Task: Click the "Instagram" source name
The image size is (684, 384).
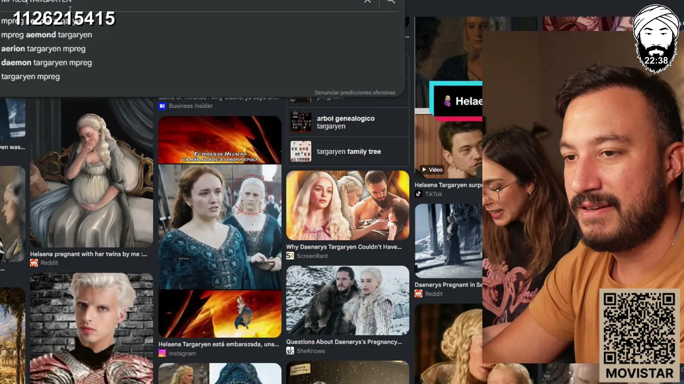Action: [182, 354]
